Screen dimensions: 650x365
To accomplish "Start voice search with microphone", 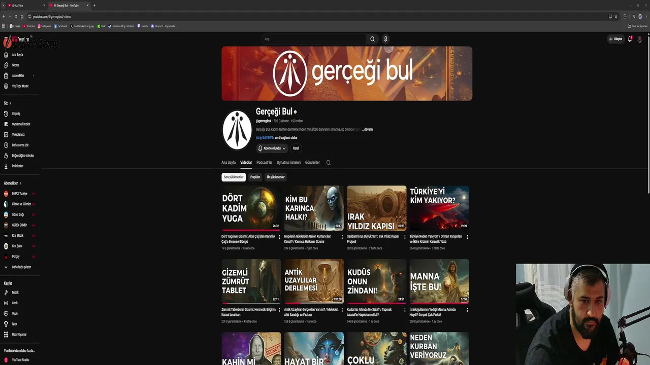I will 385,39.
